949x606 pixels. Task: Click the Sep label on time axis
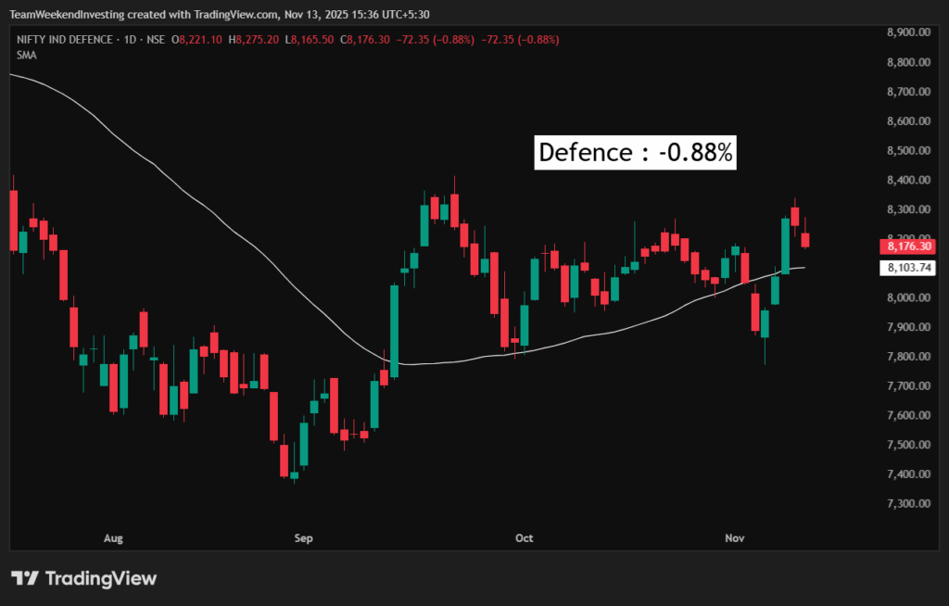pos(304,537)
